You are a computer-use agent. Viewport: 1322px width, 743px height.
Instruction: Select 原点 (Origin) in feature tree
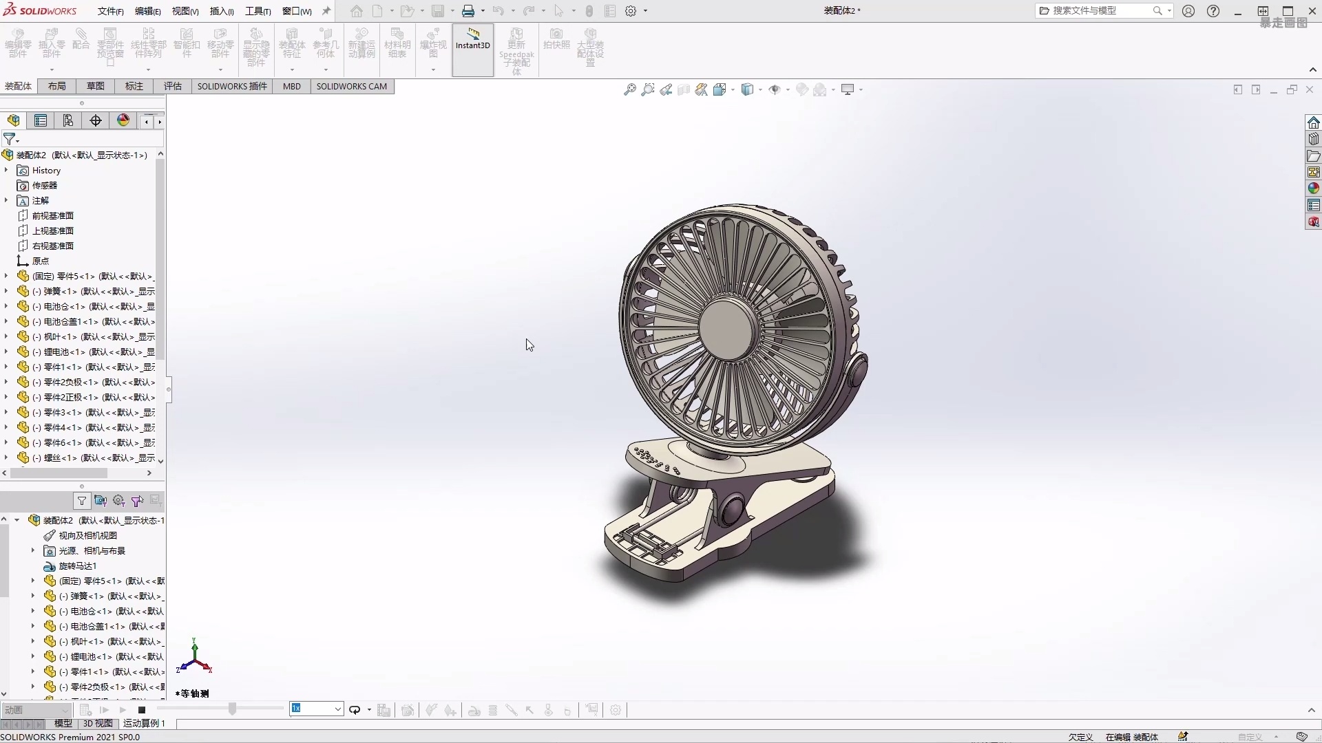tap(40, 261)
